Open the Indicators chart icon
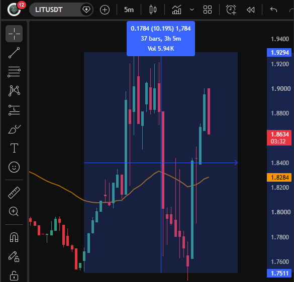This screenshot has width=294, height=282. pyautogui.click(x=176, y=10)
